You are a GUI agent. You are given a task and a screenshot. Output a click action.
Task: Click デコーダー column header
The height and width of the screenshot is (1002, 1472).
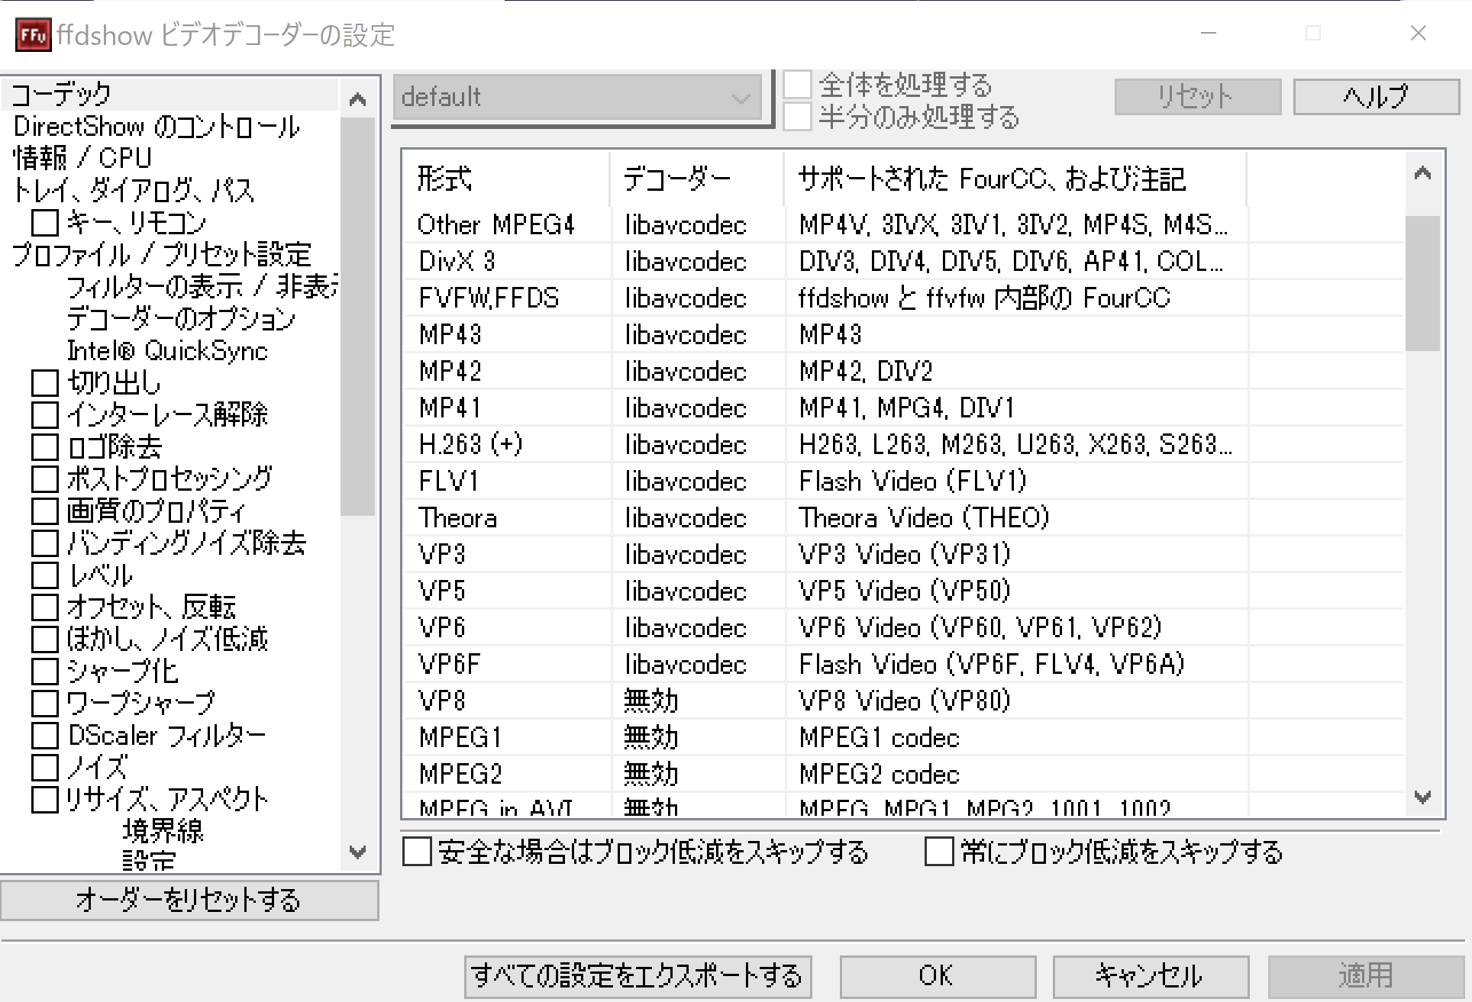click(x=697, y=179)
